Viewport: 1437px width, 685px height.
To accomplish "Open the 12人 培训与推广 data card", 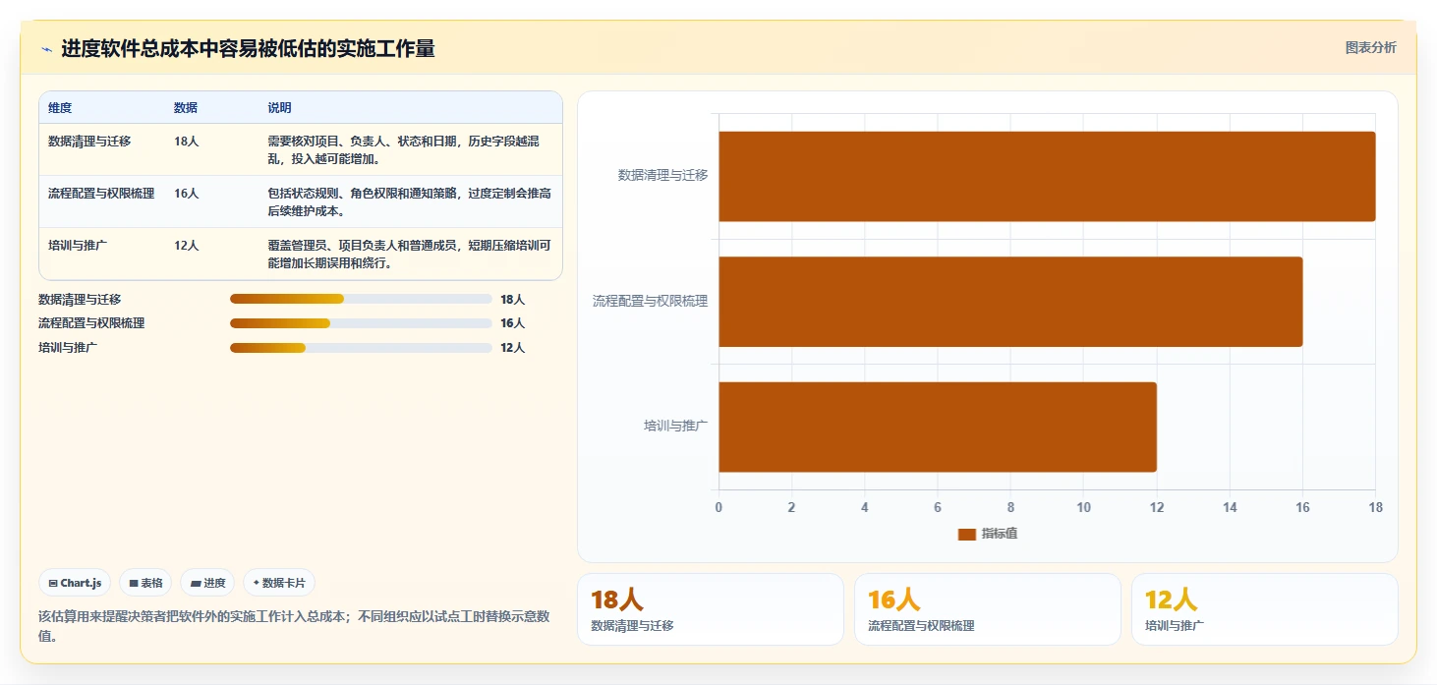I will (x=1265, y=609).
